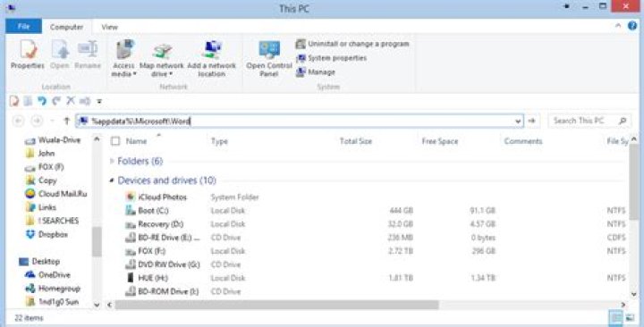Open OneDrive in navigation pane

pyautogui.click(x=48, y=275)
